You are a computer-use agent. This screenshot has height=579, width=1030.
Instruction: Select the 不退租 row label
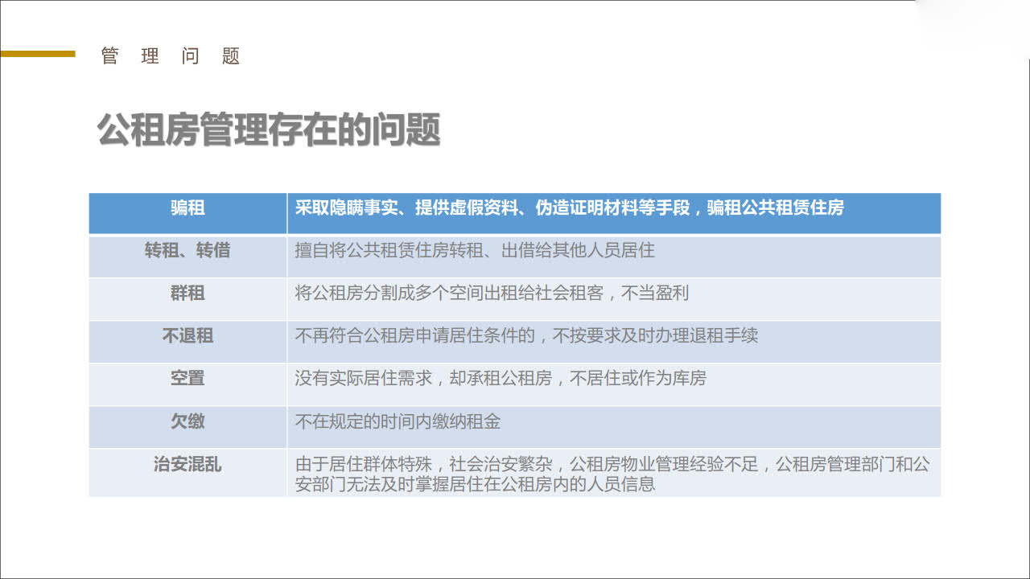[x=187, y=336]
